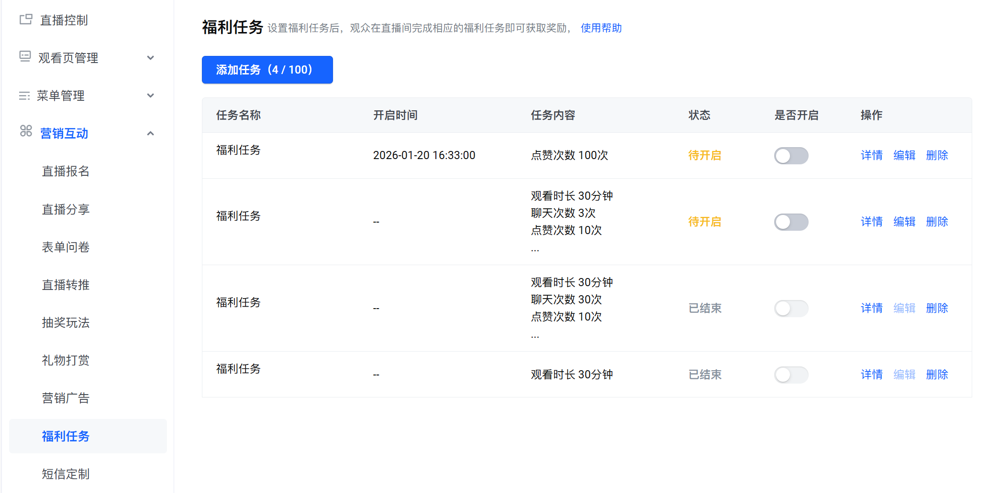Viewport: 999px width, 493px height.
Task: Switch on the last task's toggle
Action: tap(791, 375)
